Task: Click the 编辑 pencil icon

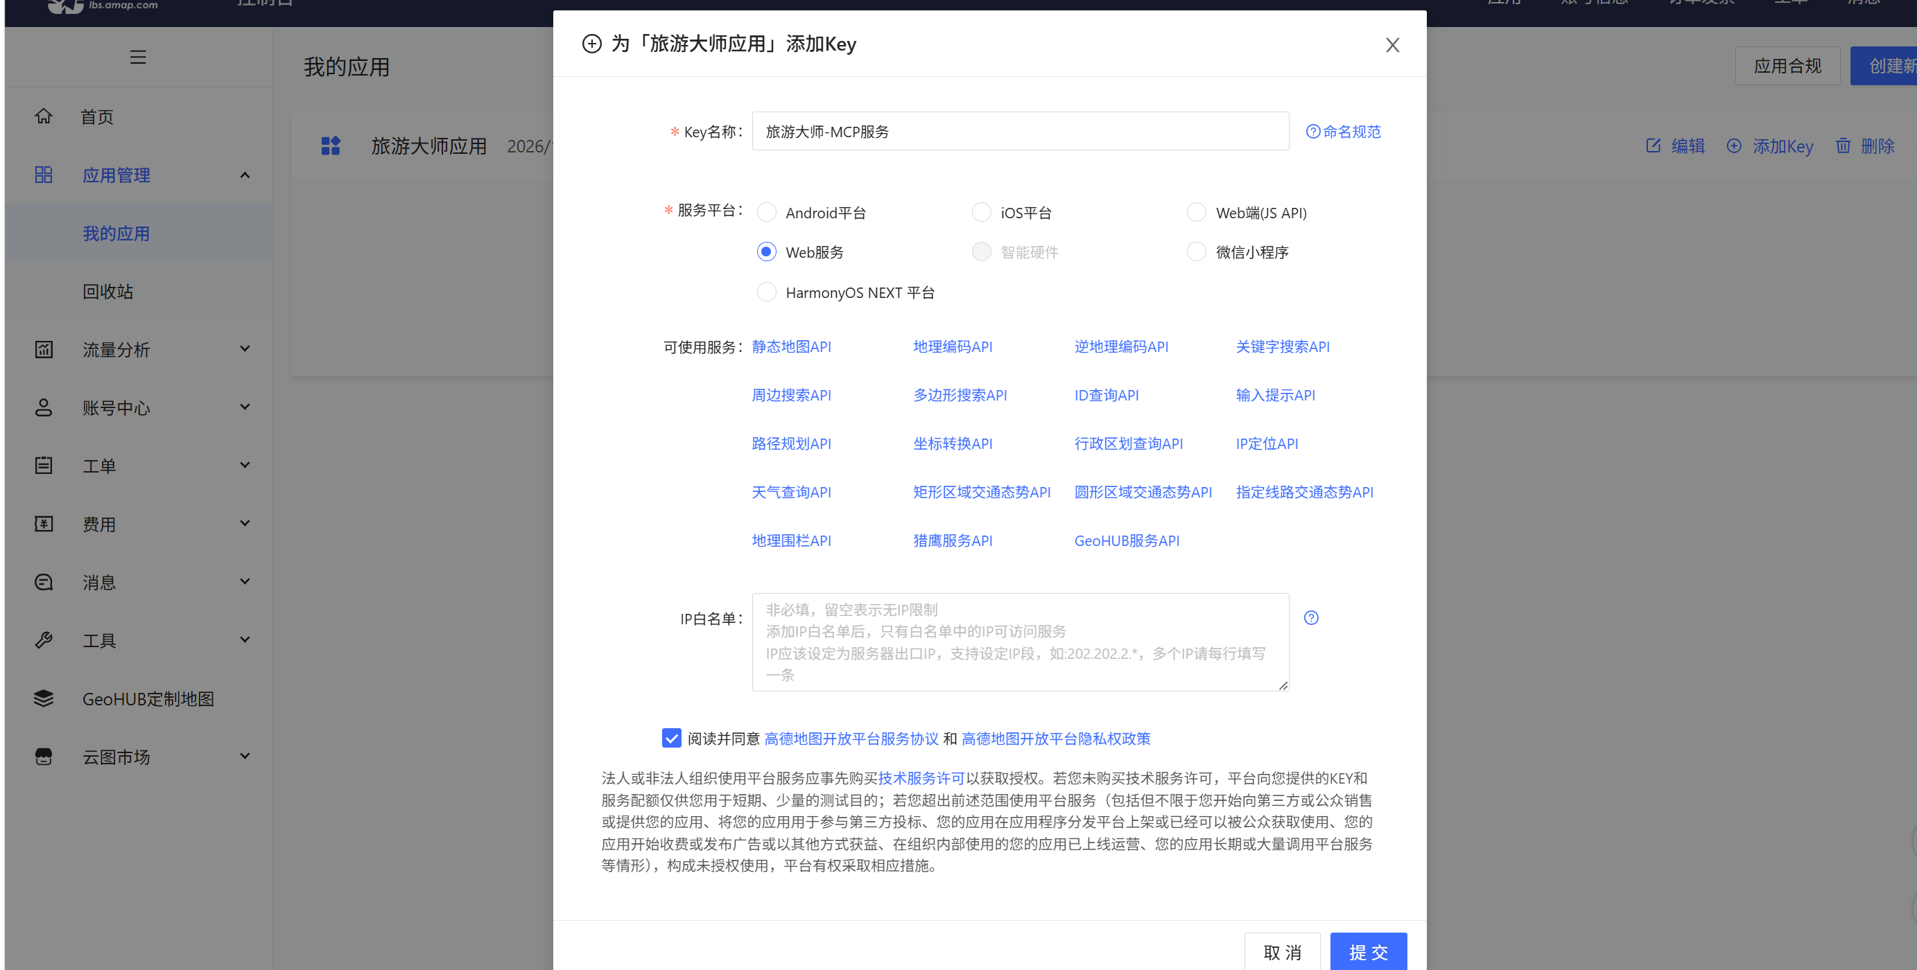Action: [1654, 145]
